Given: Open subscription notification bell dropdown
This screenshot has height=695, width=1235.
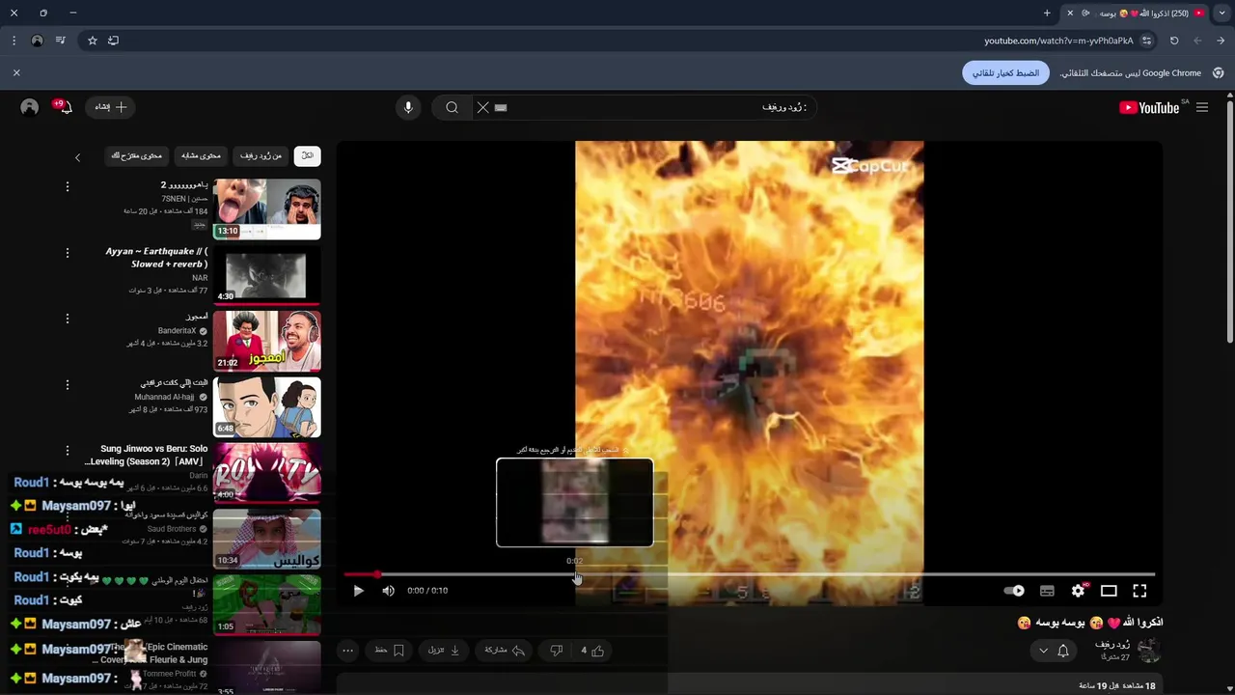Looking at the screenshot, I should (1054, 651).
